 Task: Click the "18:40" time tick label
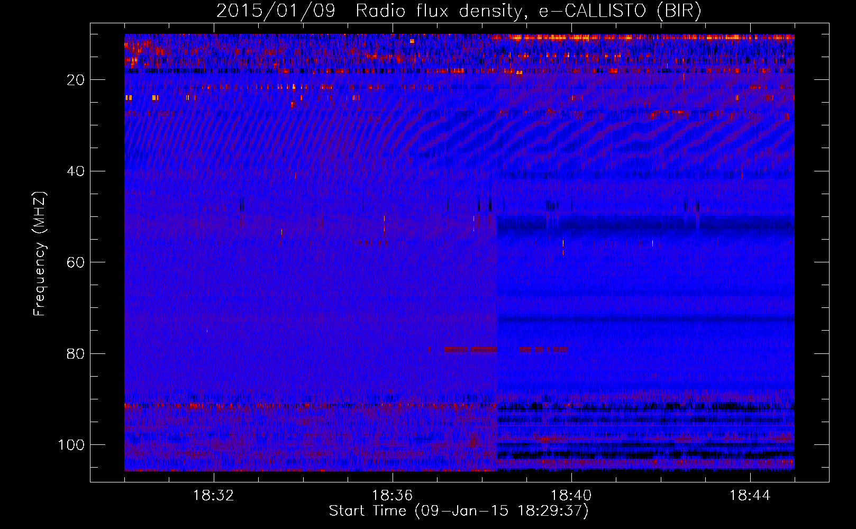[x=571, y=496]
